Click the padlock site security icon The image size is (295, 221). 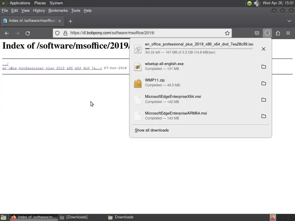65,33
